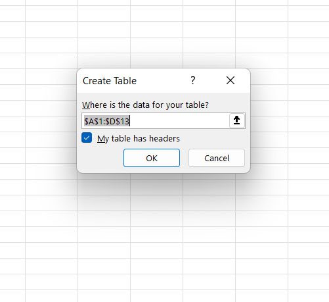Select the worksheet cell just below OK button
The height and width of the screenshot is (302, 329).
coord(156,187)
